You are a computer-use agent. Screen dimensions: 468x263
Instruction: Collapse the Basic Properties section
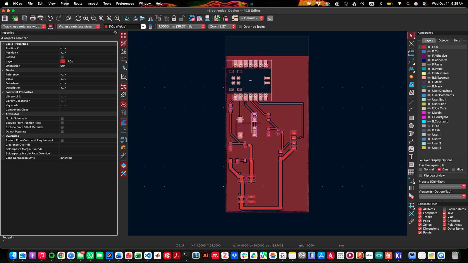pos(3,44)
